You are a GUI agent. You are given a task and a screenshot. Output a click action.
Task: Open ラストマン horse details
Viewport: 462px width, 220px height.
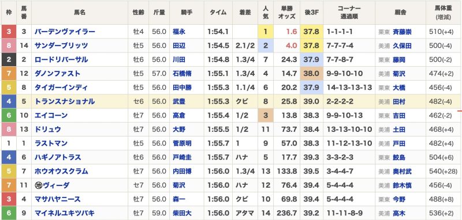coord(51,143)
